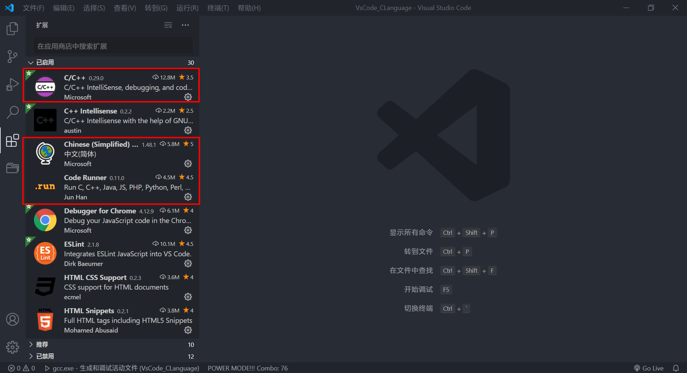Viewport: 687px width, 373px height.
Task: Open the Source Control view
Action: click(x=13, y=57)
